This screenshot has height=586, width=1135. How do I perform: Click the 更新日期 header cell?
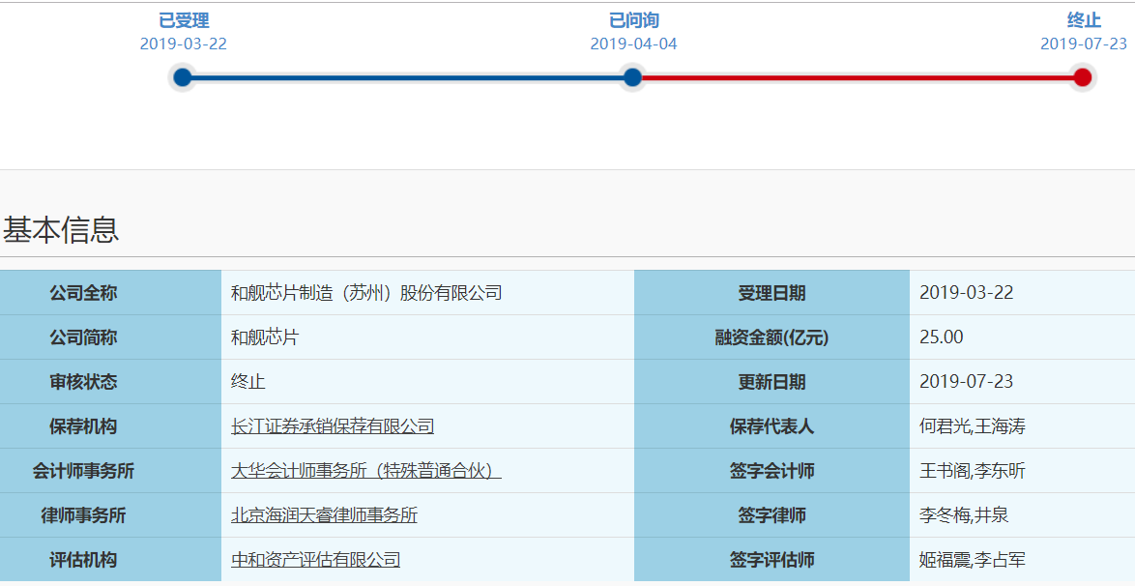[x=771, y=382]
